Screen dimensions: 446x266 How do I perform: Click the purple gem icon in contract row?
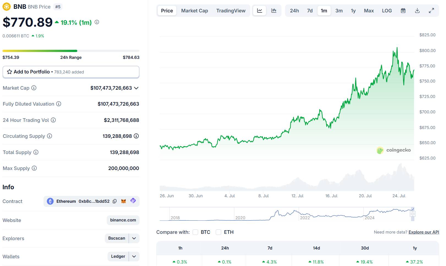pos(133,201)
